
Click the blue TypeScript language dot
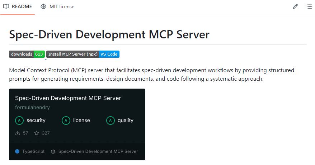[x=17, y=151]
